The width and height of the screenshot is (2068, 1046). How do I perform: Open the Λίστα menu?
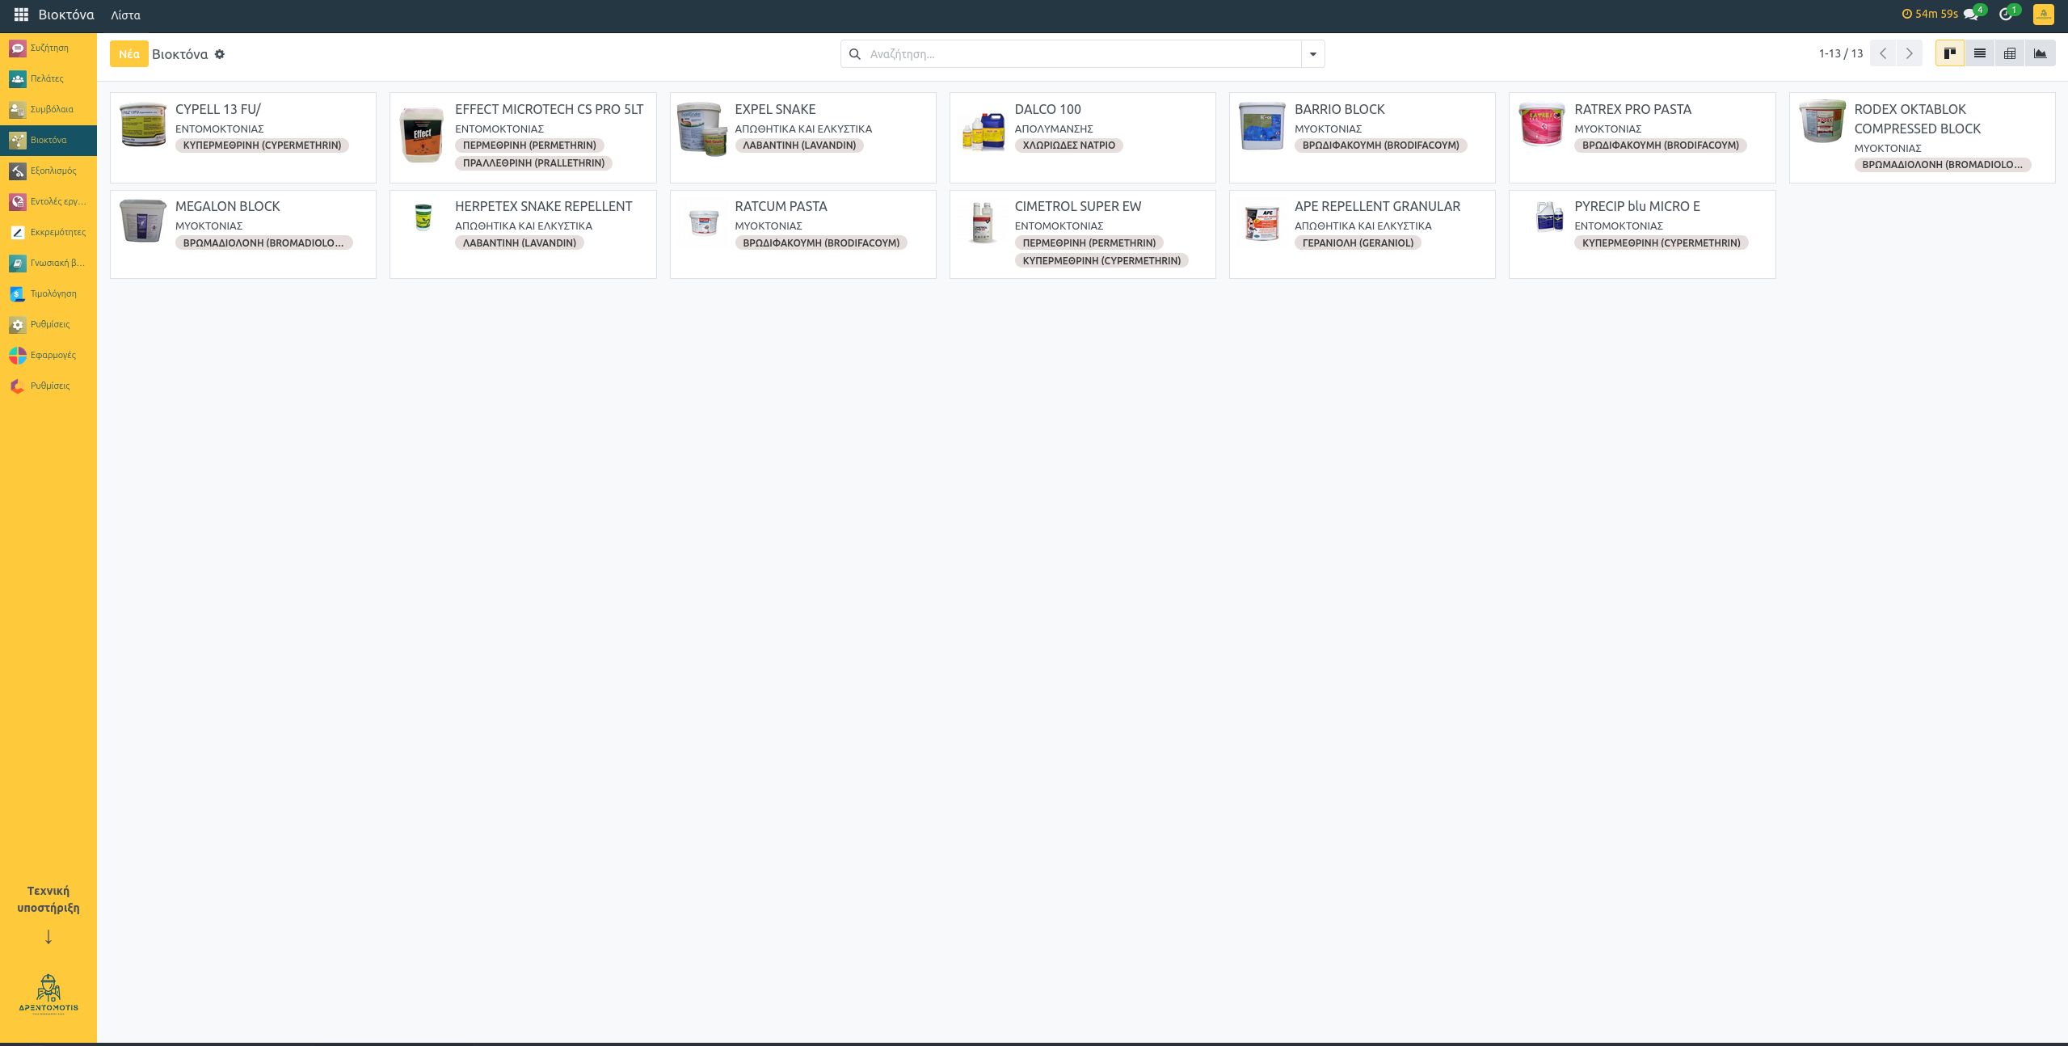[125, 15]
